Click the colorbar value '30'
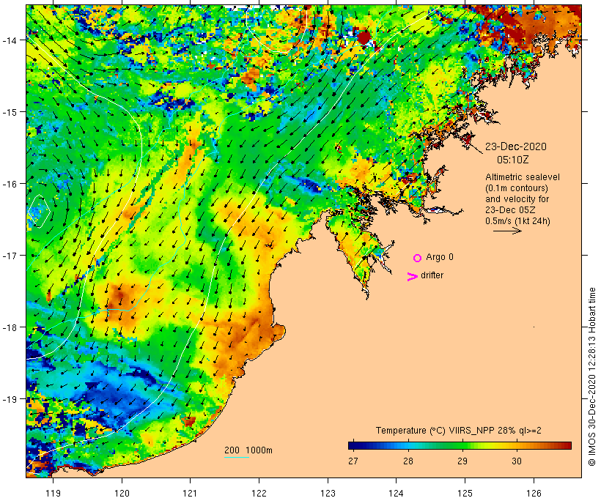The image size is (601, 498). click(517, 461)
